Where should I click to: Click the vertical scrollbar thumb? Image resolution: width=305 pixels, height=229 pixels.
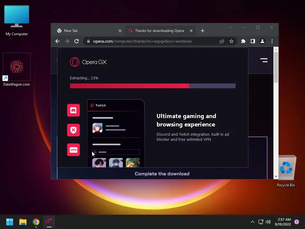click(x=276, y=67)
